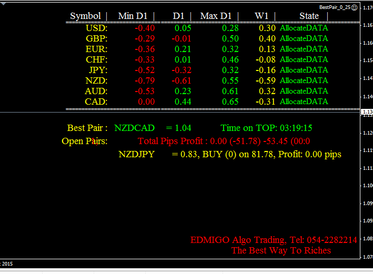The width and height of the screenshot is (373, 274).
Task: Select the AUD: symbol row label
Action: click(x=96, y=91)
